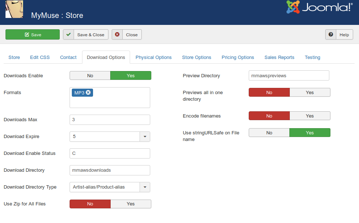Open the Sales Reports tab
The width and height of the screenshot is (359, 223).
click(x=279, y=57)
